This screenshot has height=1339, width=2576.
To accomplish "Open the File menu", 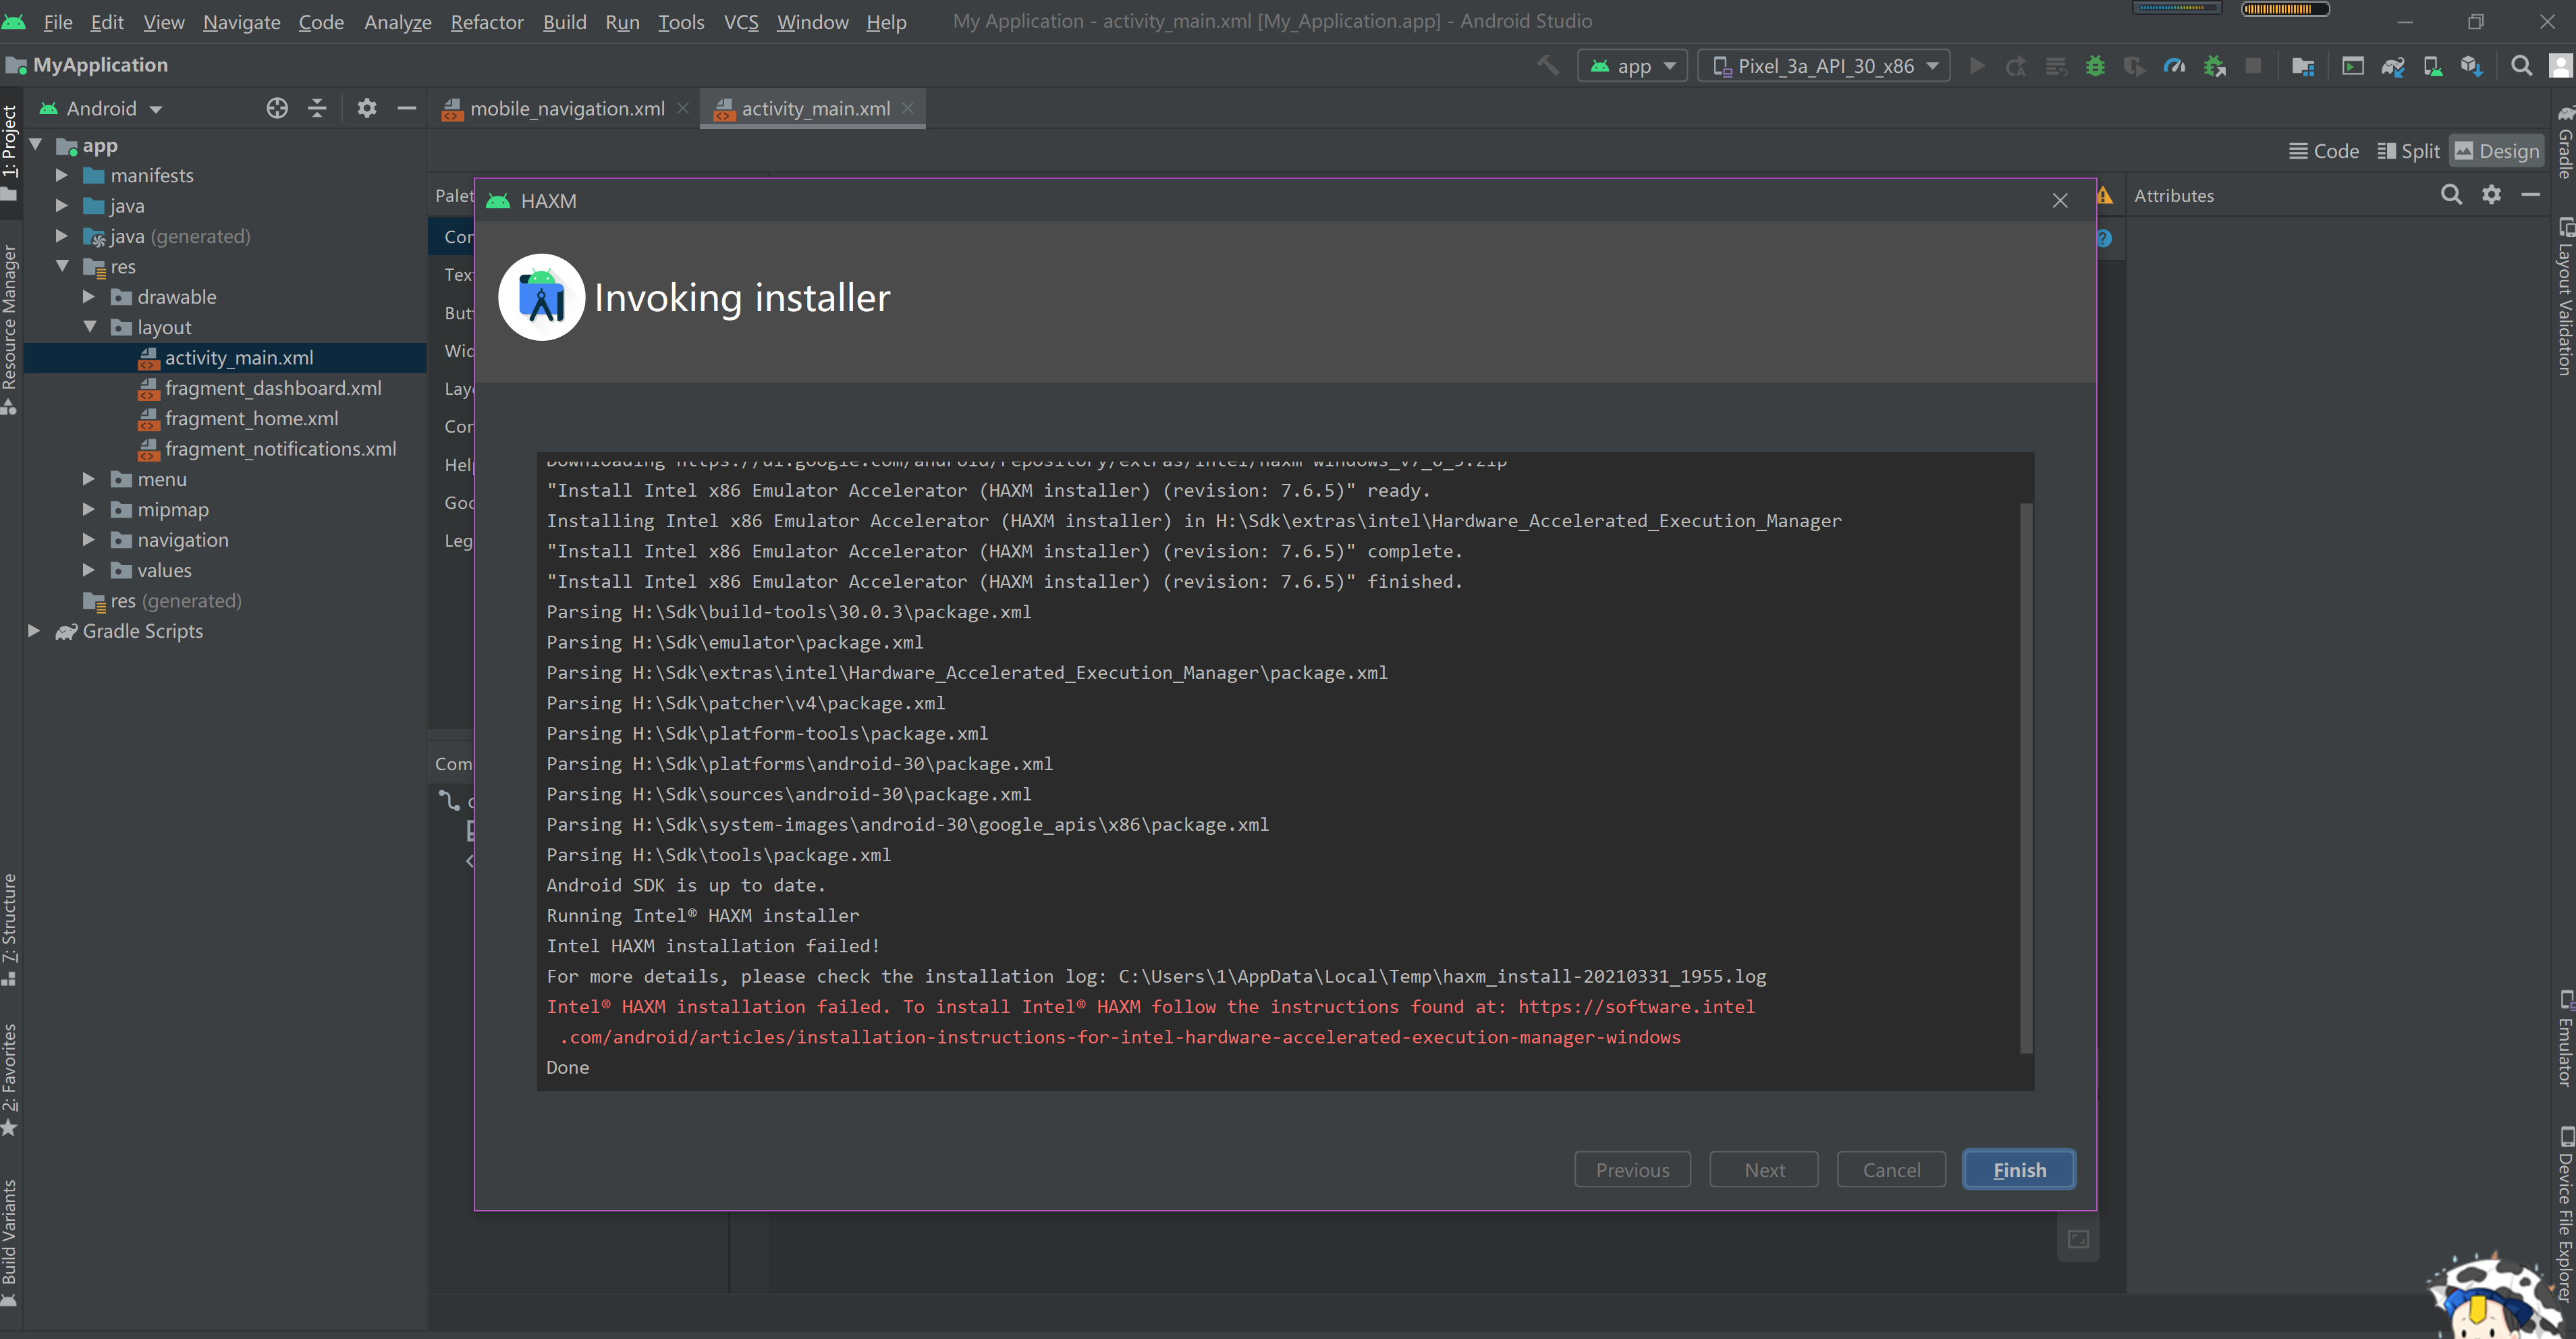I will click(57, 21).
